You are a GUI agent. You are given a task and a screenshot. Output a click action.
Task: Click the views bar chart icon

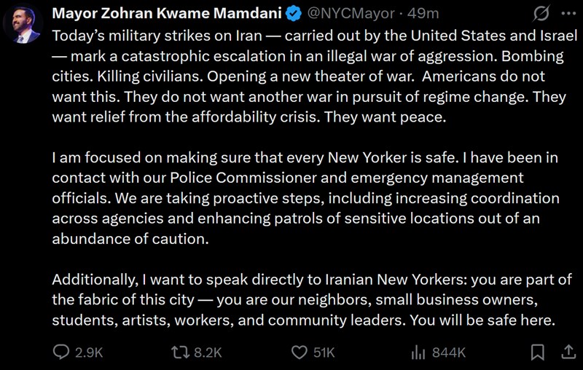coord(418,353)
